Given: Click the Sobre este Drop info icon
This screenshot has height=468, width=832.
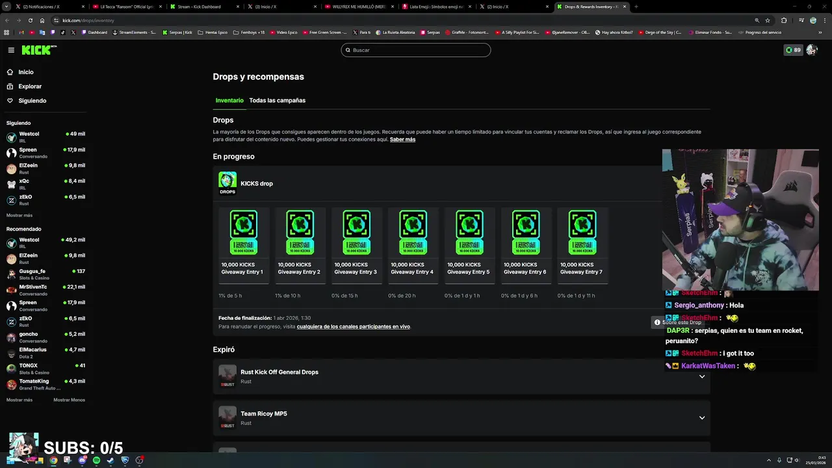Looking at the screenshot, I should (x=657, y=322).
